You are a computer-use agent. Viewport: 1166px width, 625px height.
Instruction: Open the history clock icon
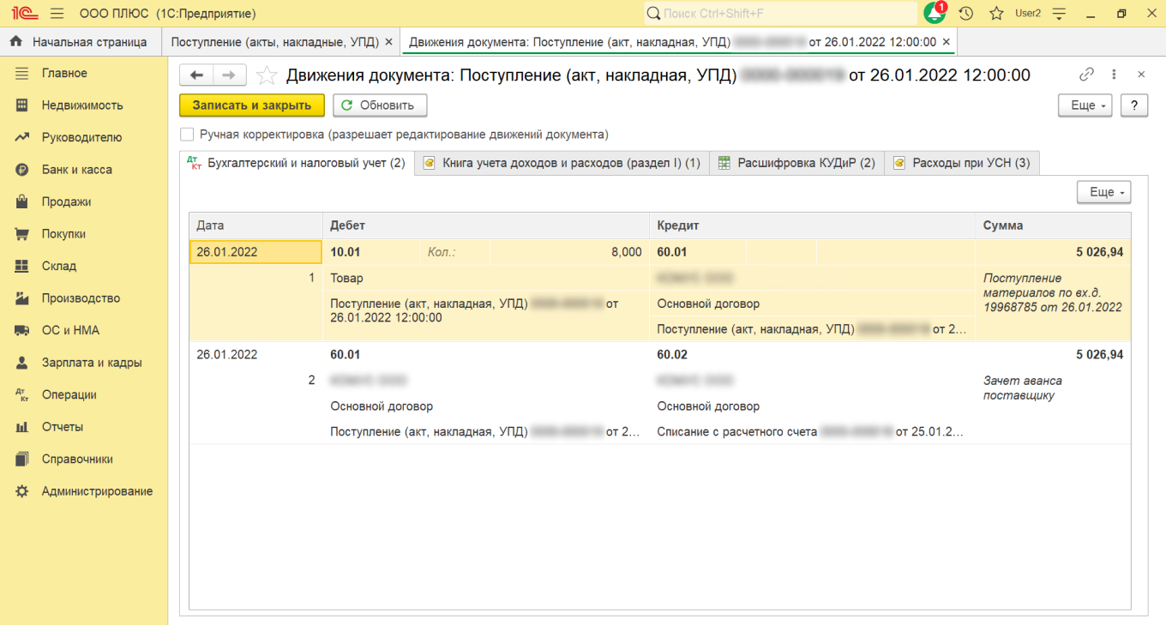tap(966, 14)
